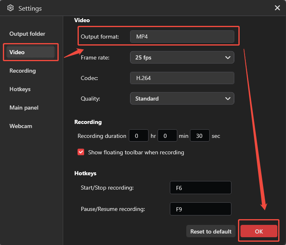Confirm settings with the OK button
Viewport: 286px width, 245px height.
tap(259, 231)
